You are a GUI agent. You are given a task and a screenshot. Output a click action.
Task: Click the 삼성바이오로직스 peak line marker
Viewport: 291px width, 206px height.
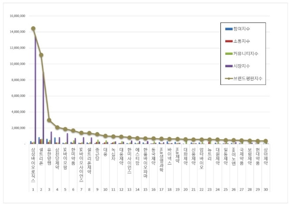pyautogui.click(x=33, y=29)
